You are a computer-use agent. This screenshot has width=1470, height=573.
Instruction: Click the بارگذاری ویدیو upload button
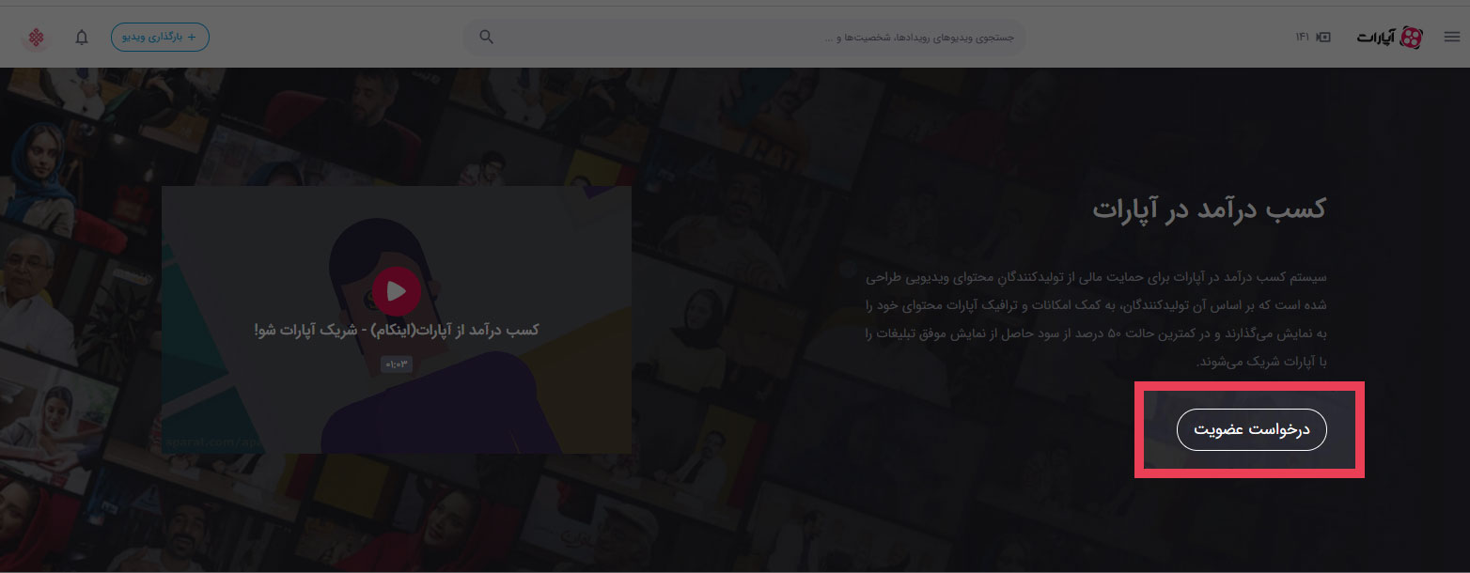coord(160,38)
